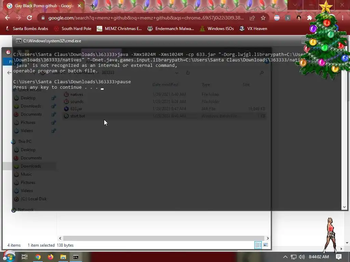Click the cmd.exe title bar icon
The height and width of the screenshot is (262, 350).
pos(19,41)
